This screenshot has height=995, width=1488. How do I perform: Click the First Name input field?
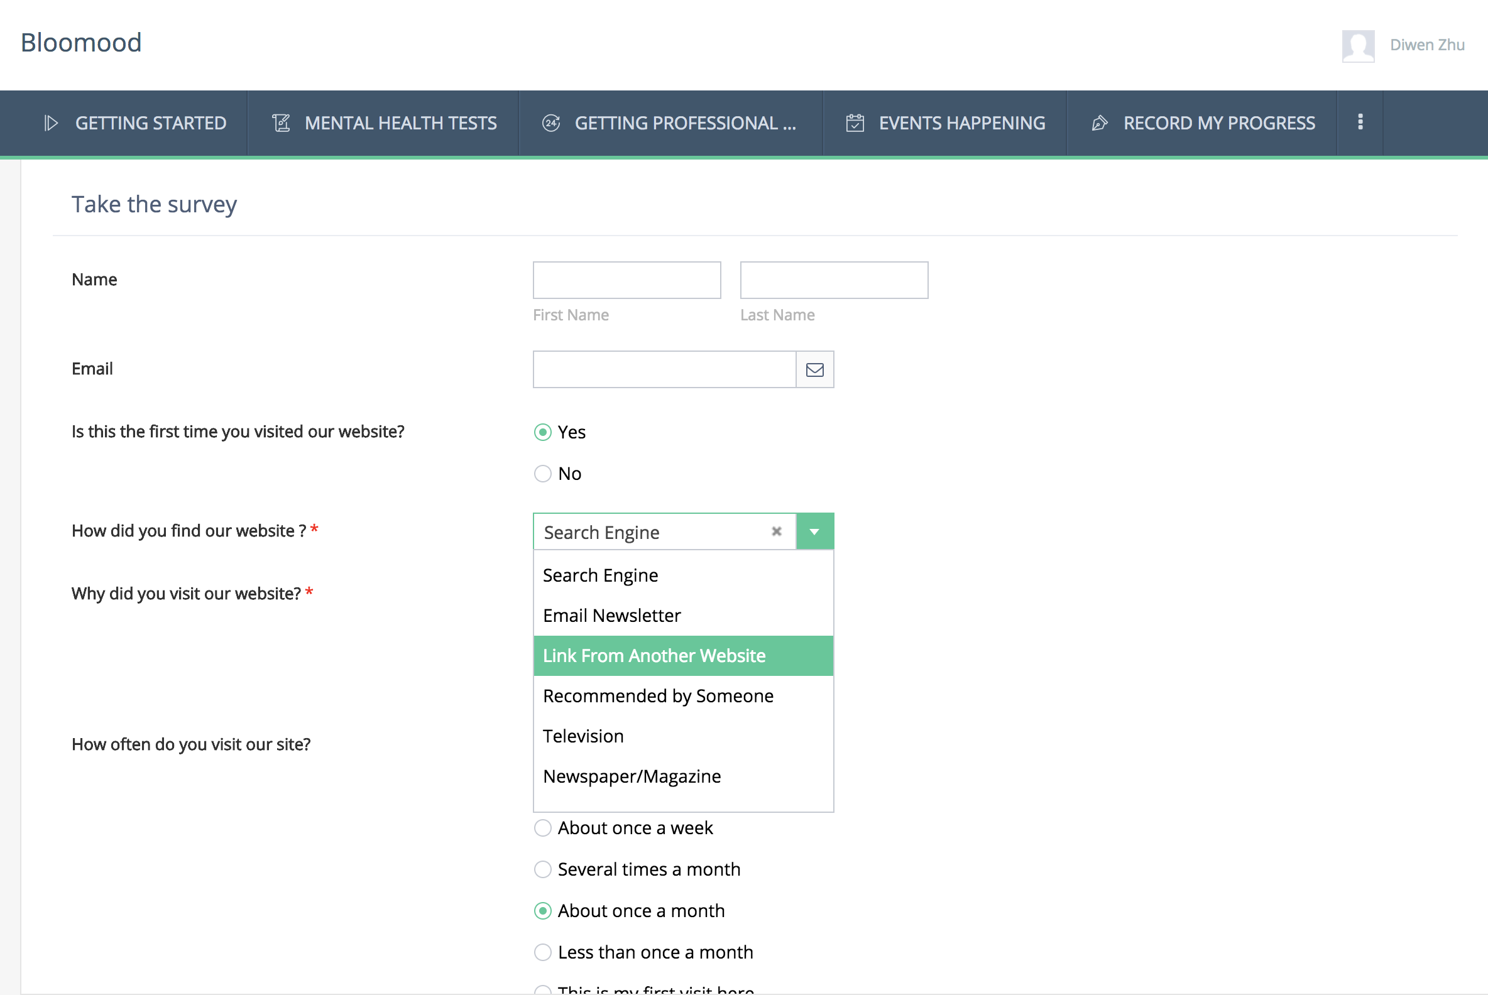(x=626, y=281)
